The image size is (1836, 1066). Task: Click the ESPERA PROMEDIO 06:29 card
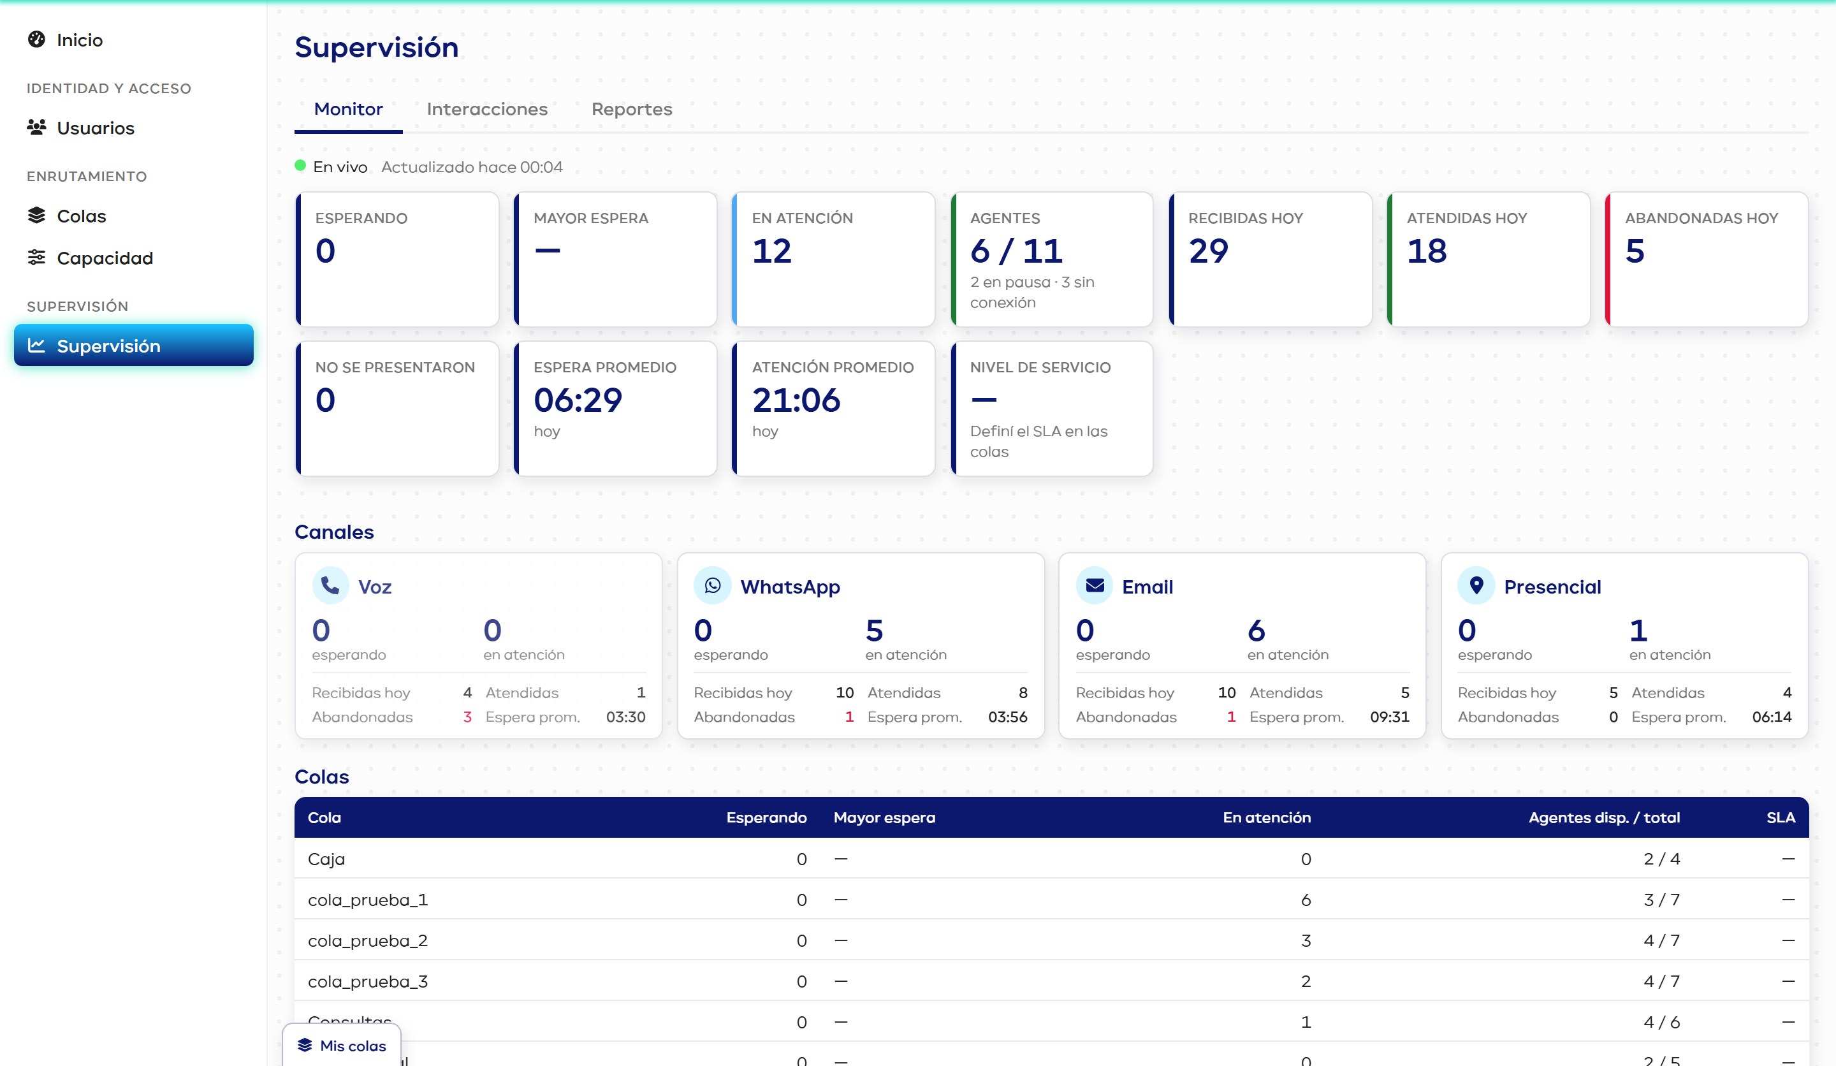[x=616, y=409]
